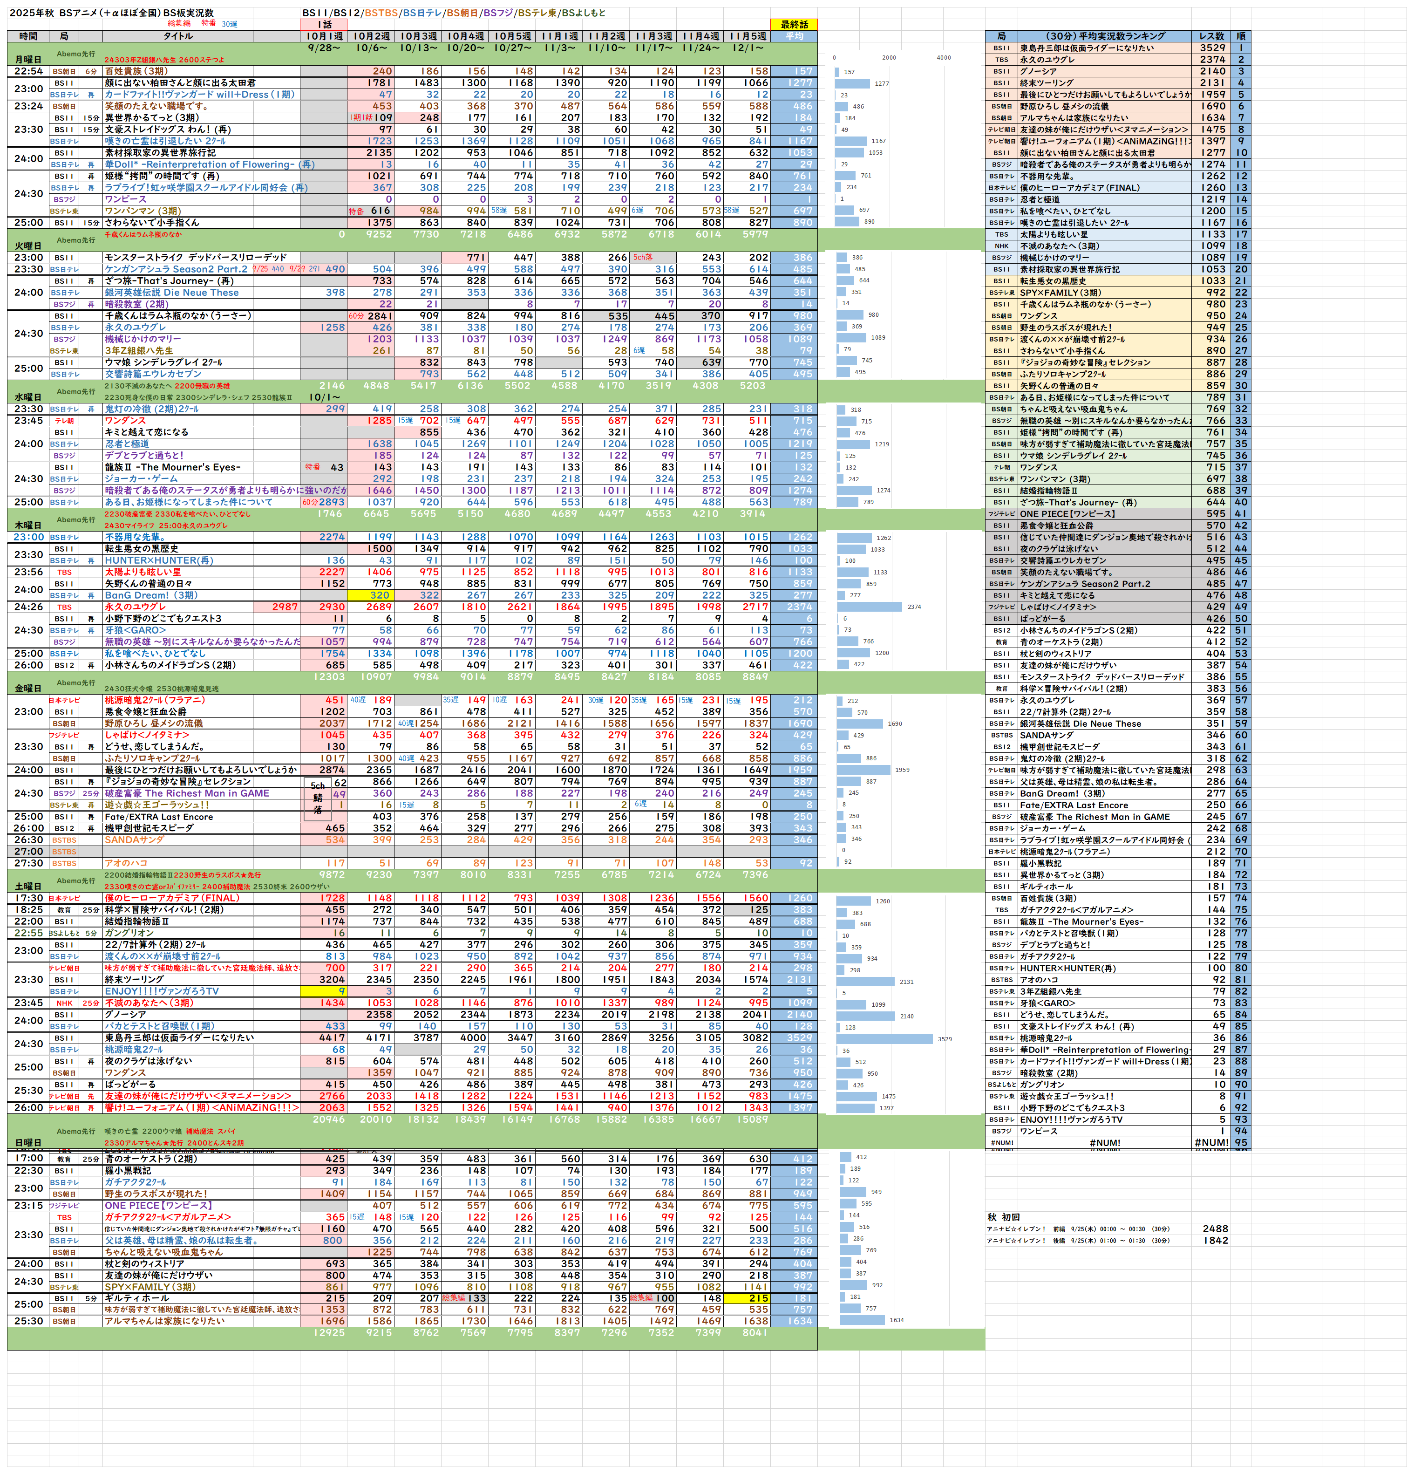Select the タイトル column header
Viewport: 1414px width, 1474px height.
tap(178, 36)
